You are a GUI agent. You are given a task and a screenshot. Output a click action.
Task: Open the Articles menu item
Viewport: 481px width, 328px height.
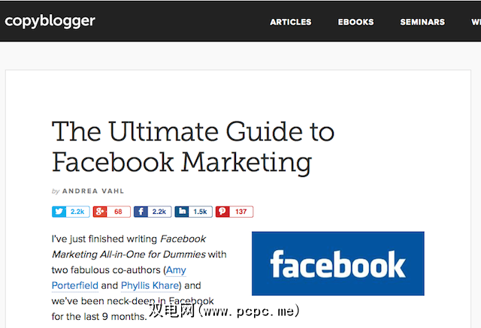[x=291, y=22]
